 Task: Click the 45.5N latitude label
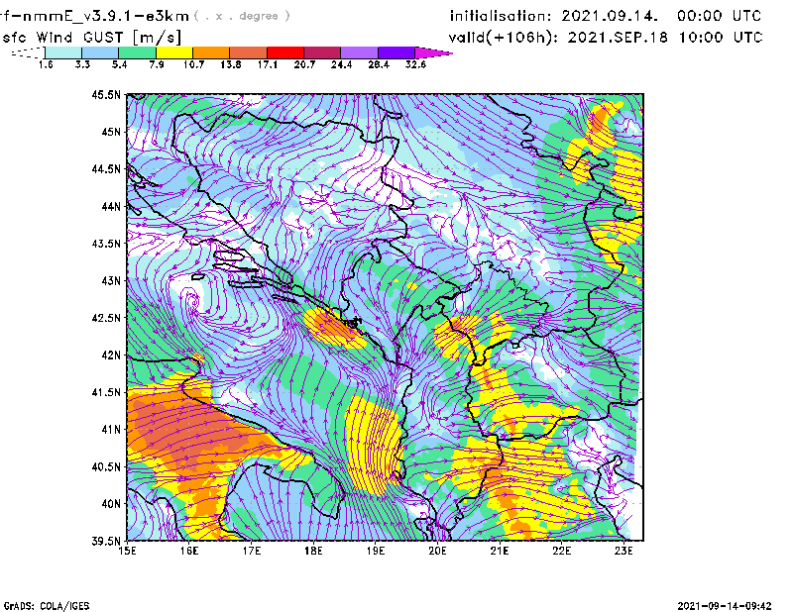point(106,94)
